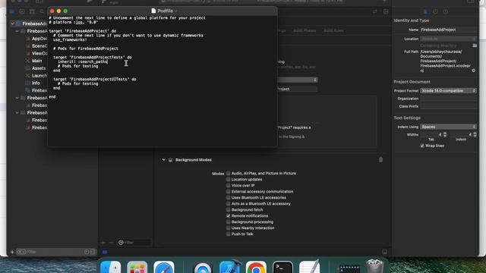Click the Organization input field

pos(448,99)
